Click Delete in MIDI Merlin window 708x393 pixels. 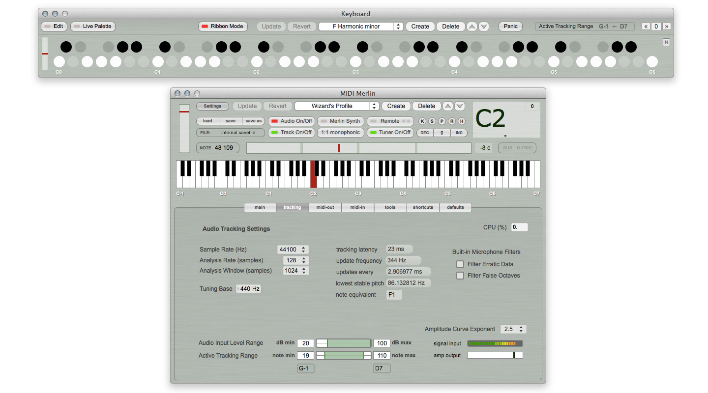click(426, 106)
